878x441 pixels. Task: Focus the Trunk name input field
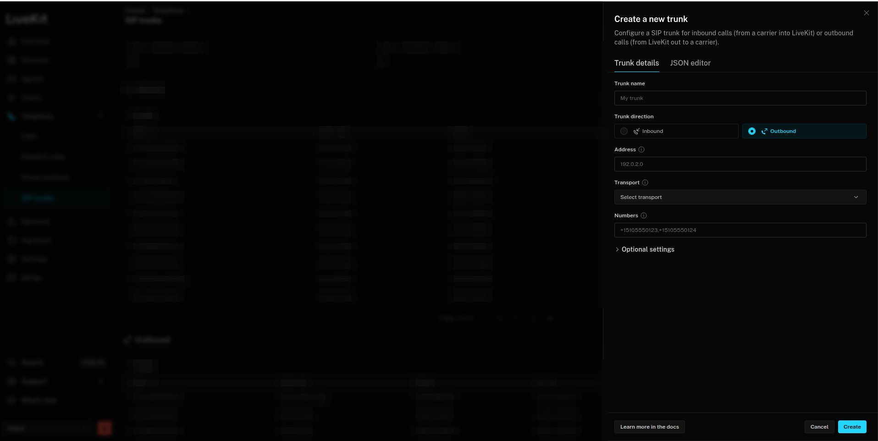tap(740, 98)
